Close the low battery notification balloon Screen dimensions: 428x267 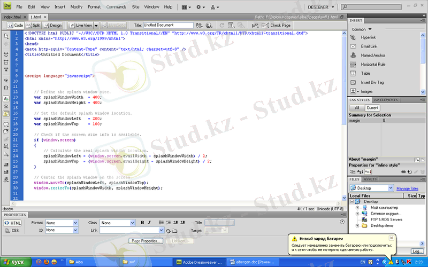(x=392, y=238)
